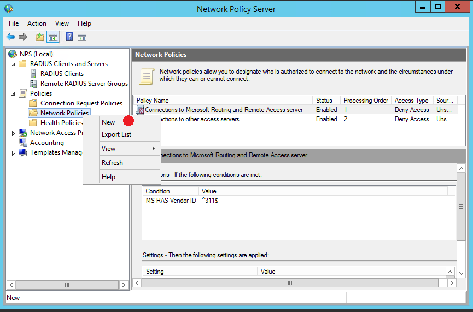
Task: Click the details pane vertical scrollbar thumb
Action: pyautogui.click(x=461, y=207)
